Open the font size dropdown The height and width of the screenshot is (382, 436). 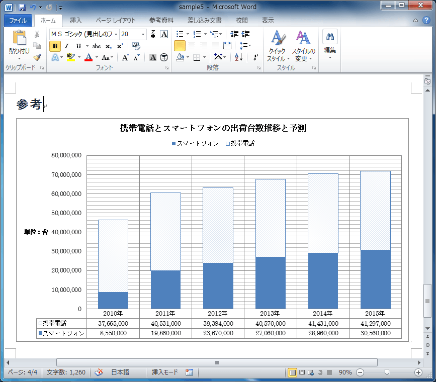pyautogui.click(x=143, y=34)
